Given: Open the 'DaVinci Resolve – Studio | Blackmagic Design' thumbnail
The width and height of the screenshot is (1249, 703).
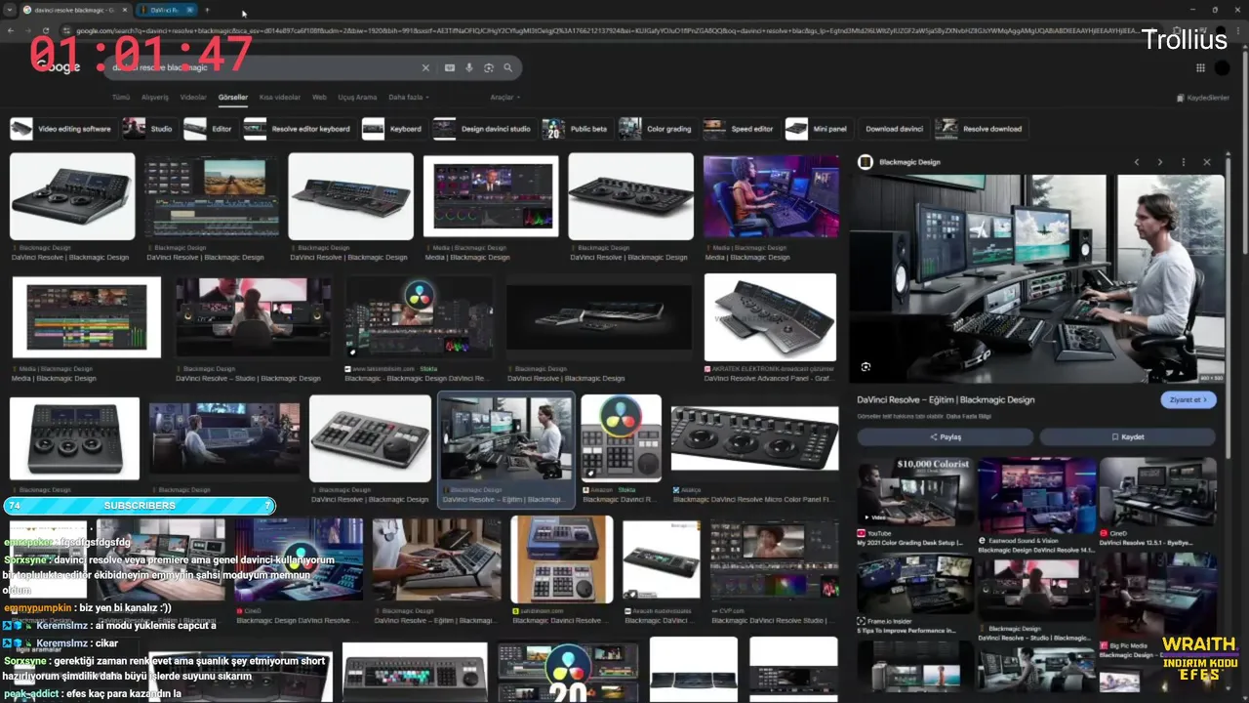Looking at the screenshot, I should (x=253, y=316).
